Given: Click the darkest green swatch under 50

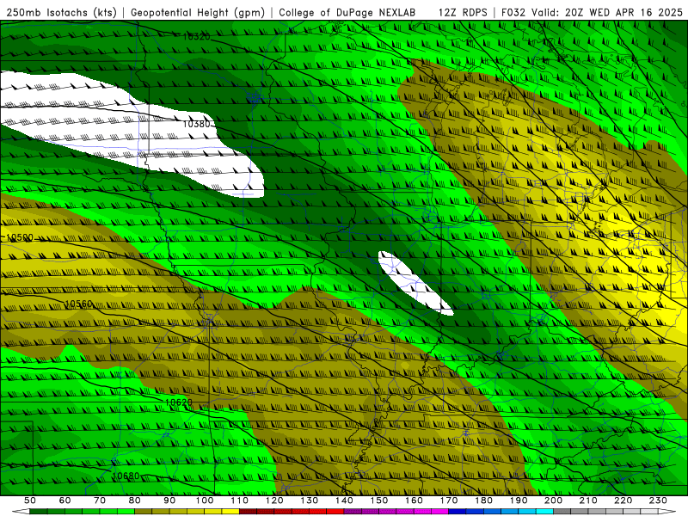Looking at the screenshot, I should [39, 512].
